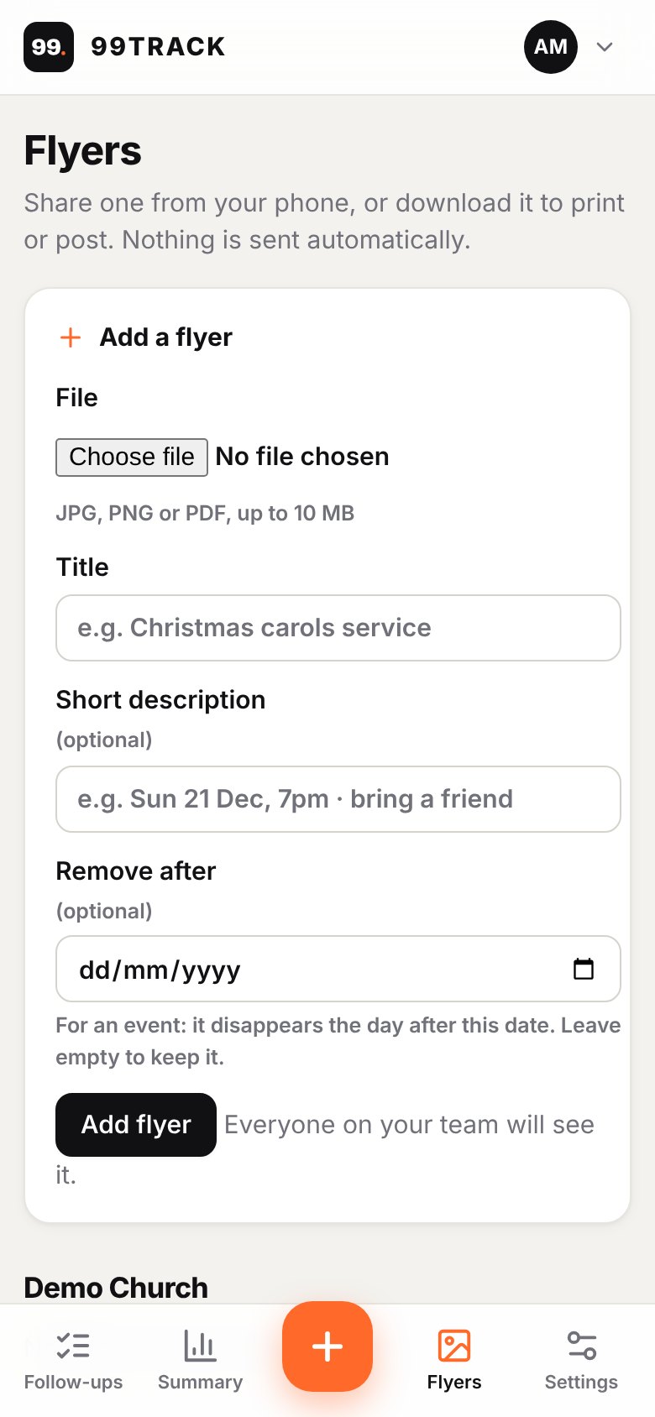
Task: Select the Flyers tab
Action: (x=454, y=1361)
